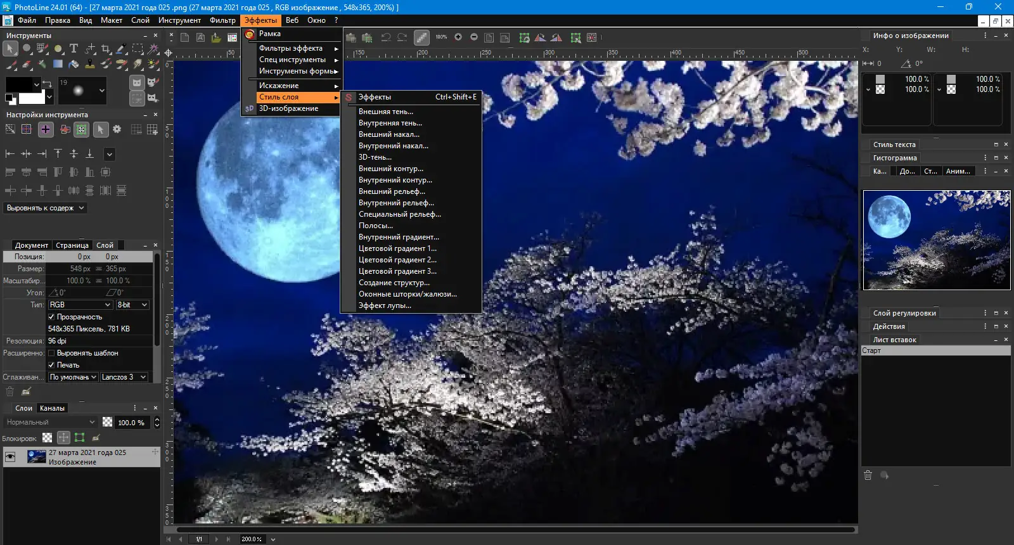The image size is (1014, 545).
Task: Select the Crop tool
Action: pos(106,49)
